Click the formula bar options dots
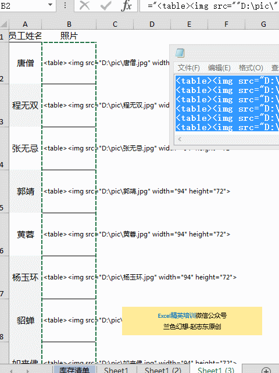Screen dimensions: 279x373 coord(65,5)
